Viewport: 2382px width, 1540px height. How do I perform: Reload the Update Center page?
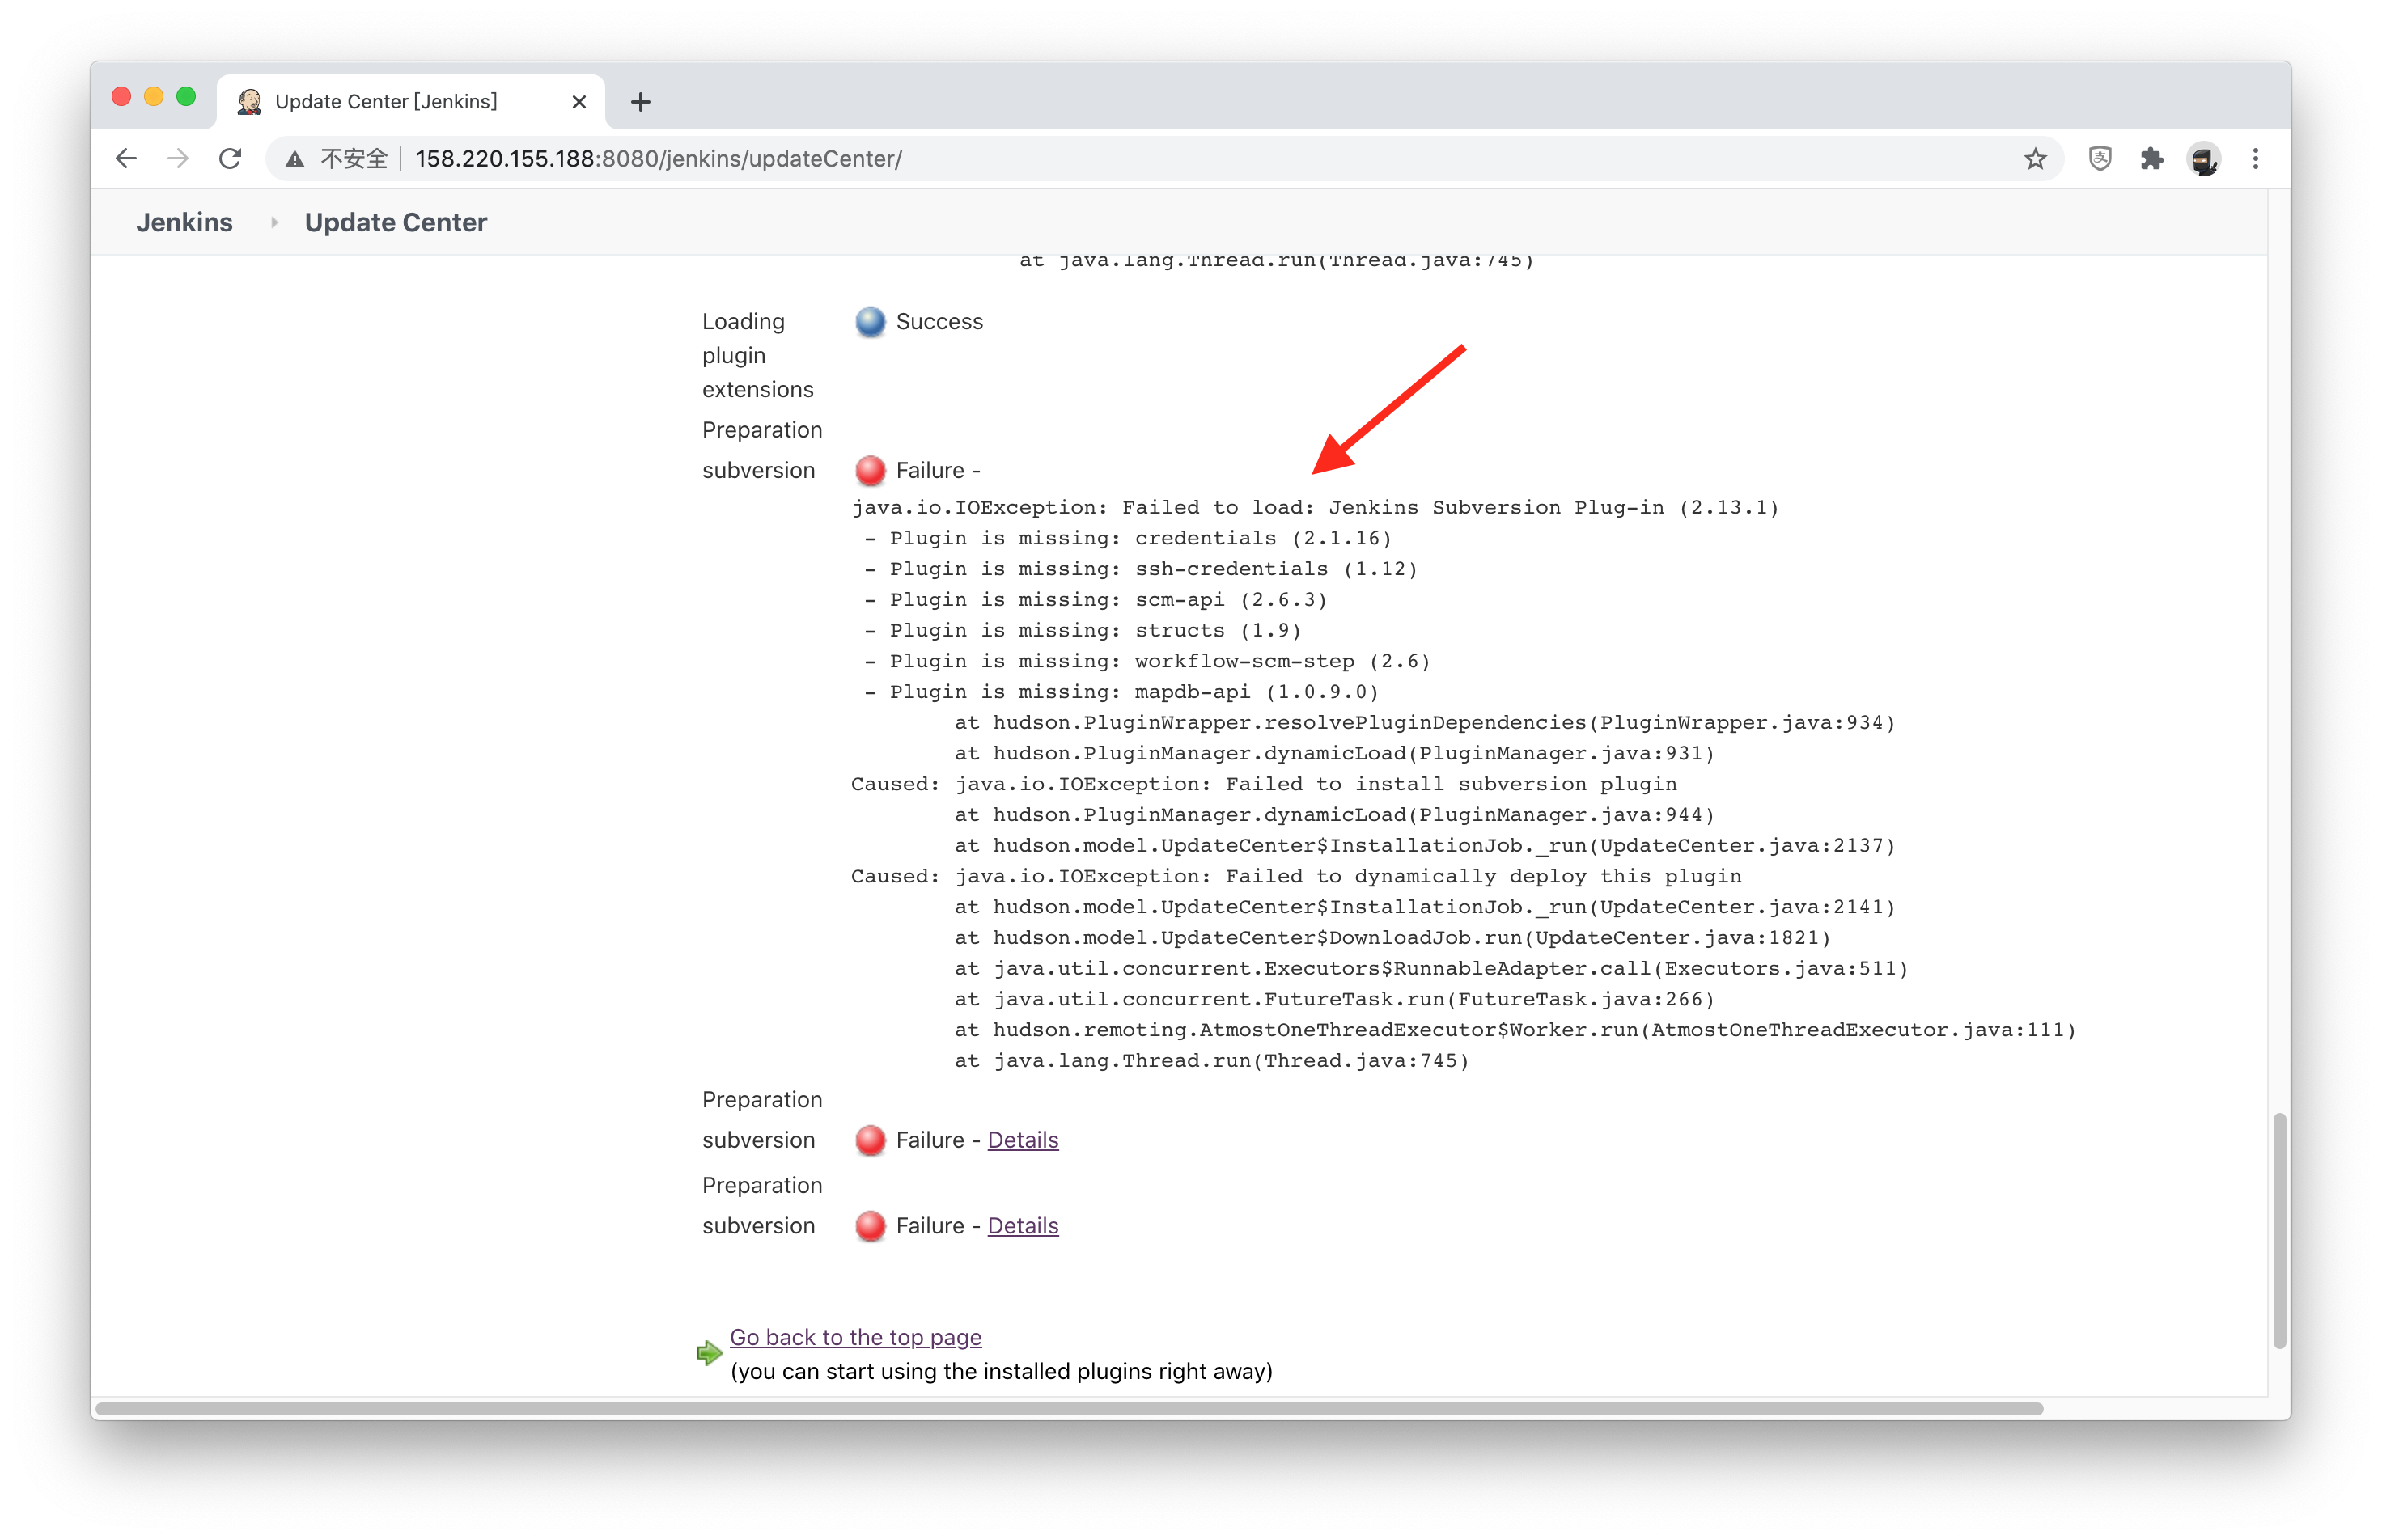230,158
